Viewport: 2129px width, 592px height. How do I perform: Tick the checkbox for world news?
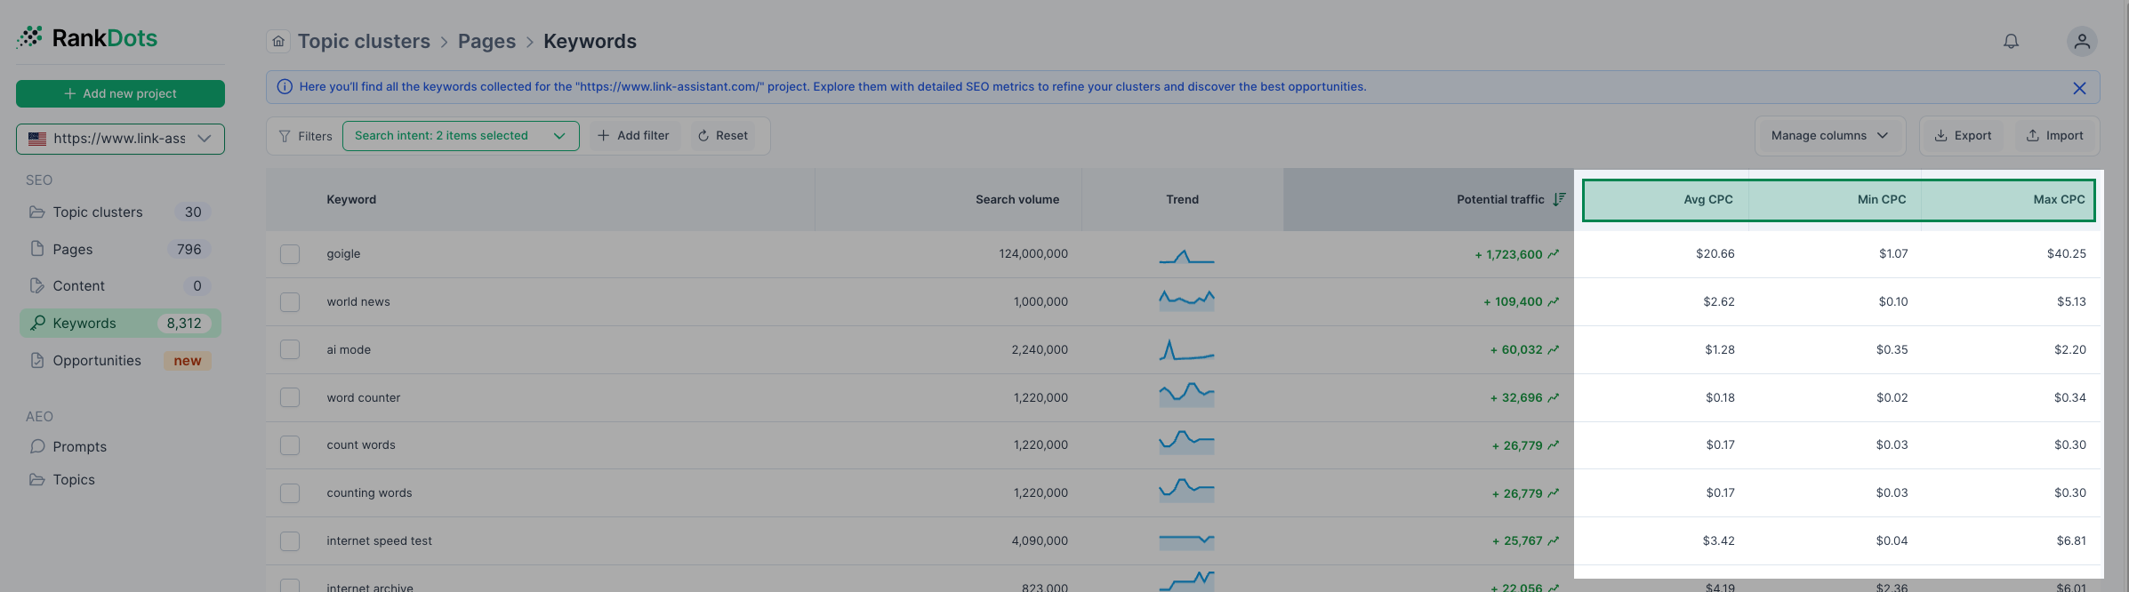point(290,302)
